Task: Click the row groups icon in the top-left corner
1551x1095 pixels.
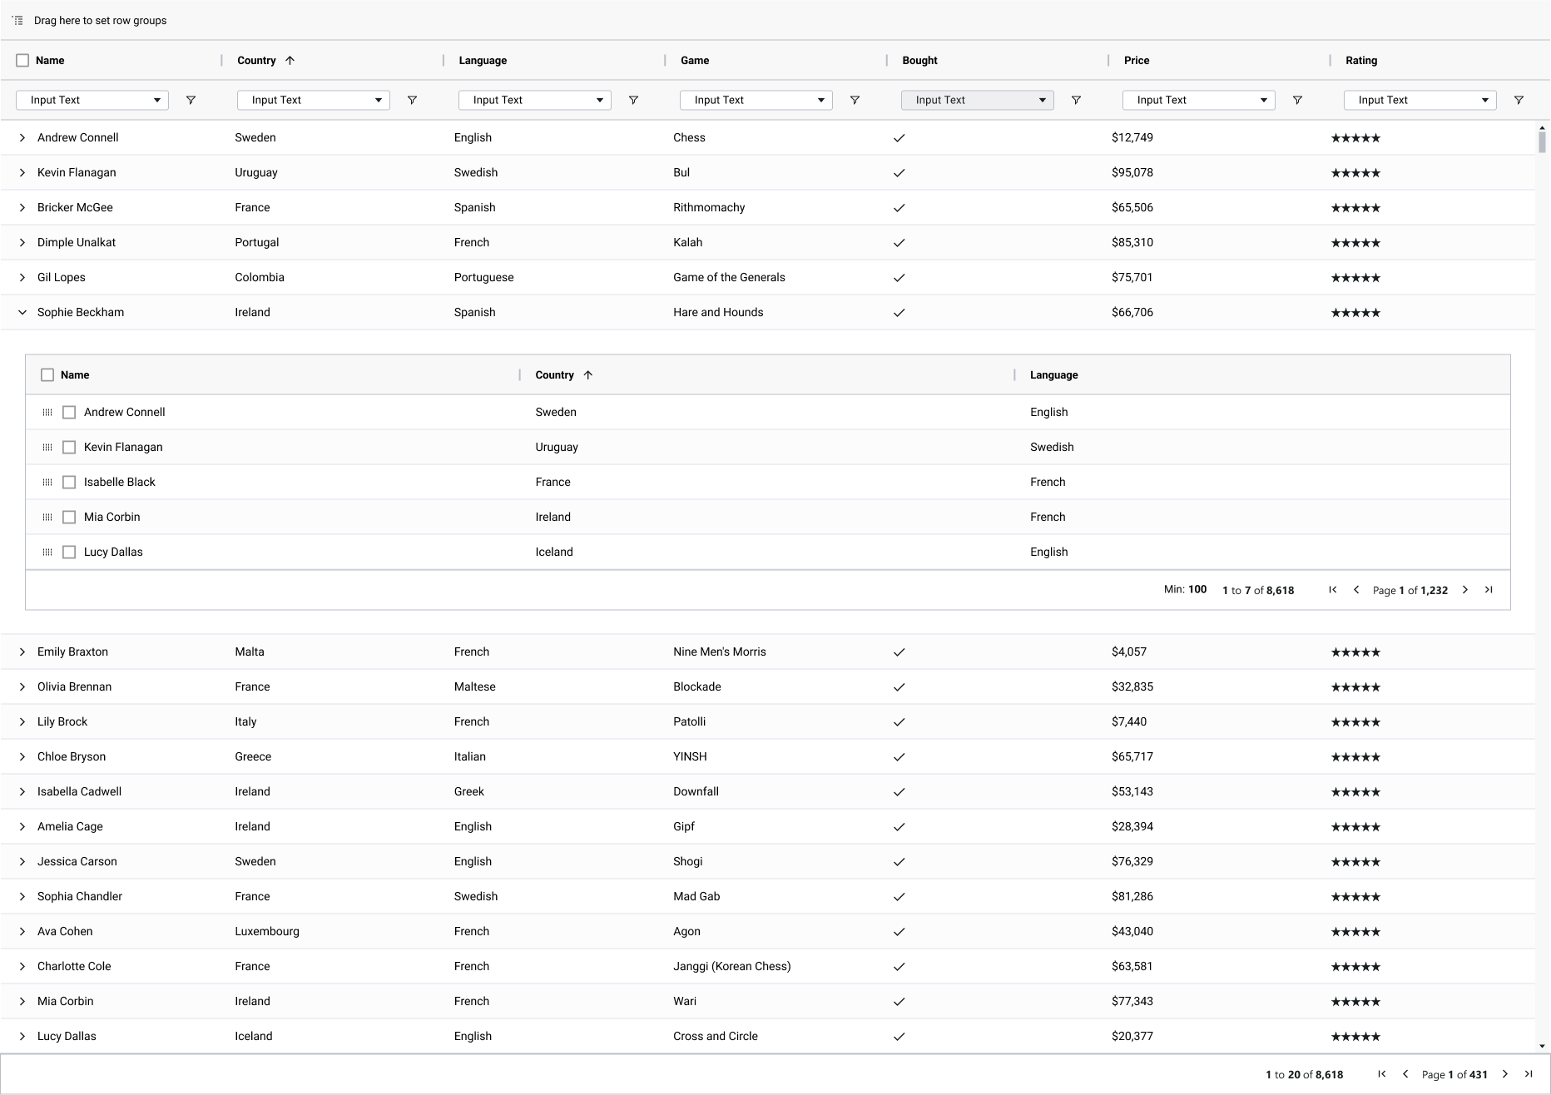Action: pos(17,19)
